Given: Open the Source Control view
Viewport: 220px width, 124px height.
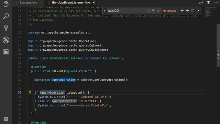Looking at the screenshot, I should [x=6, y=28].
